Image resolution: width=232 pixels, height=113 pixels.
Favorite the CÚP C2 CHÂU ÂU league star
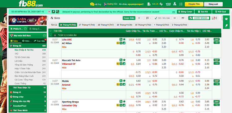point(55,35)
